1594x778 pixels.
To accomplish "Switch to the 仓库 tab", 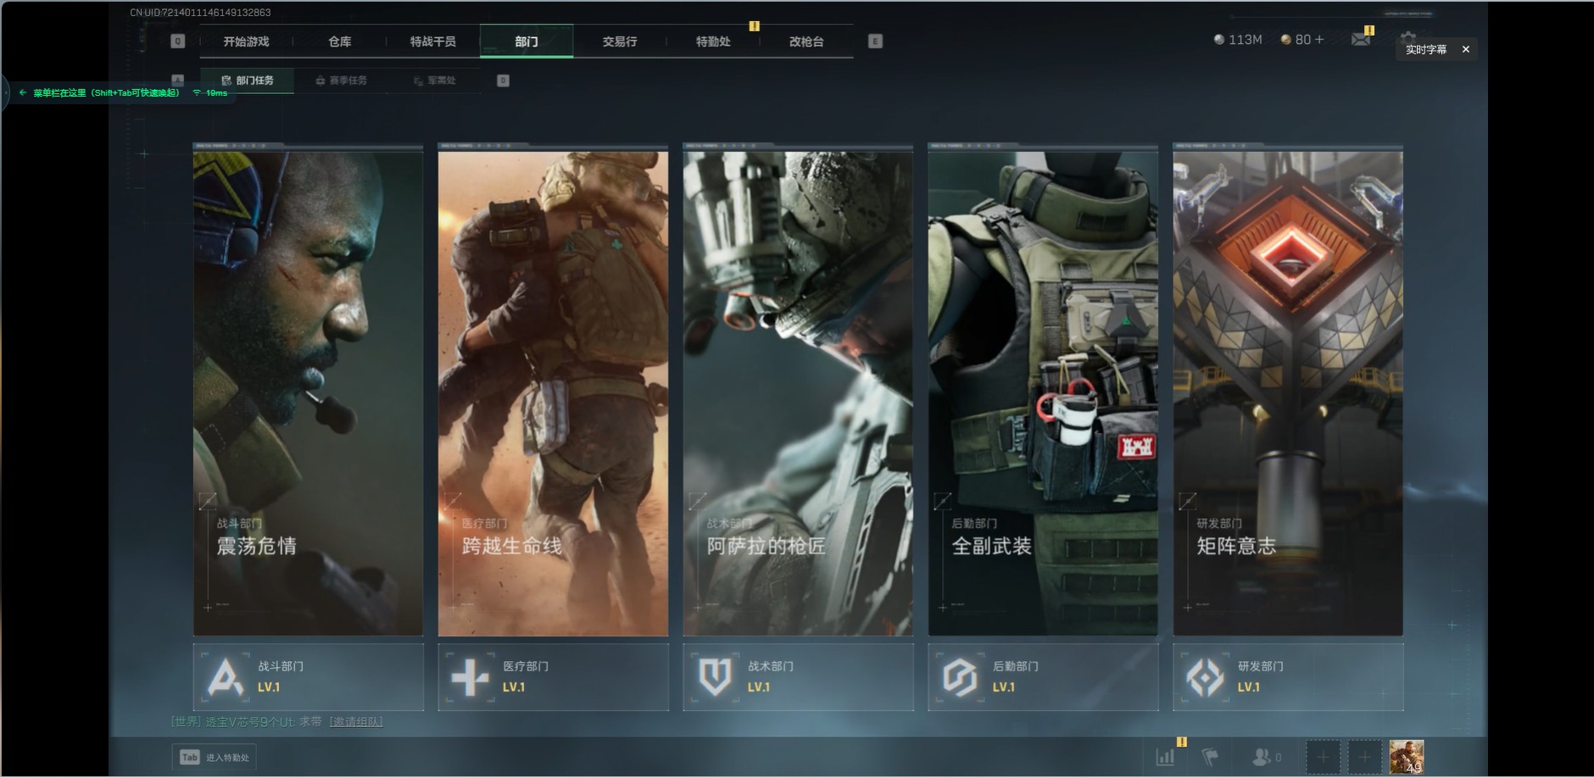I will pos(340,42).
